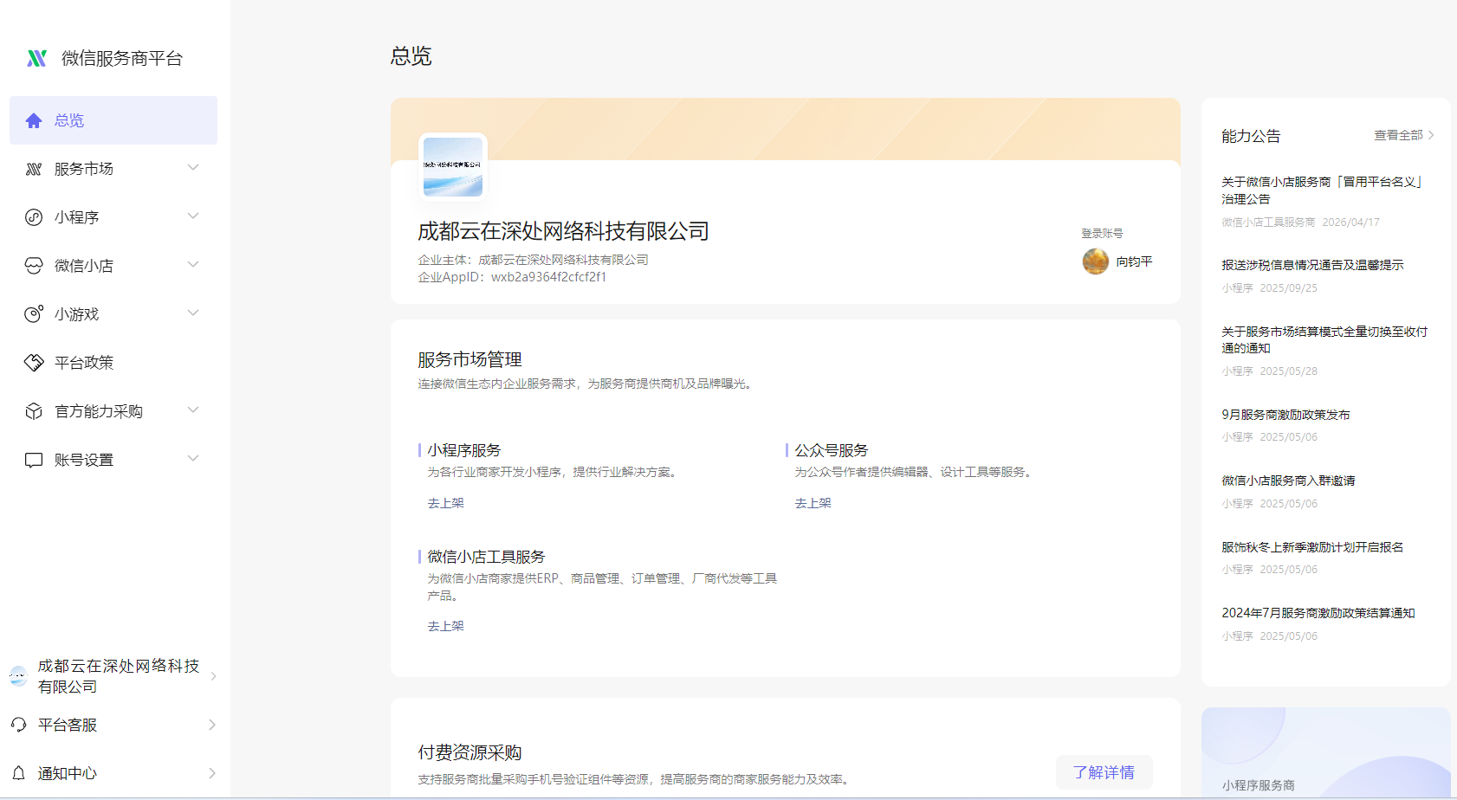Click the 小程序服务 heading
The image size is (1457, 800).
pyautogui.click(x=464, y=450)
